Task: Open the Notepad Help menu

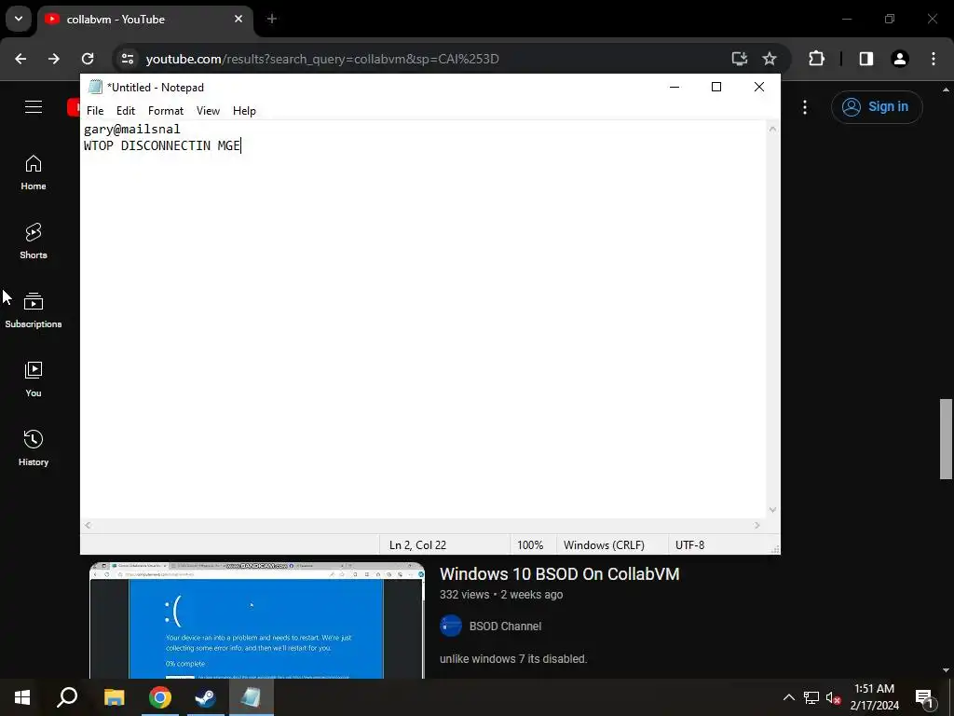Action: pos(244,111)
